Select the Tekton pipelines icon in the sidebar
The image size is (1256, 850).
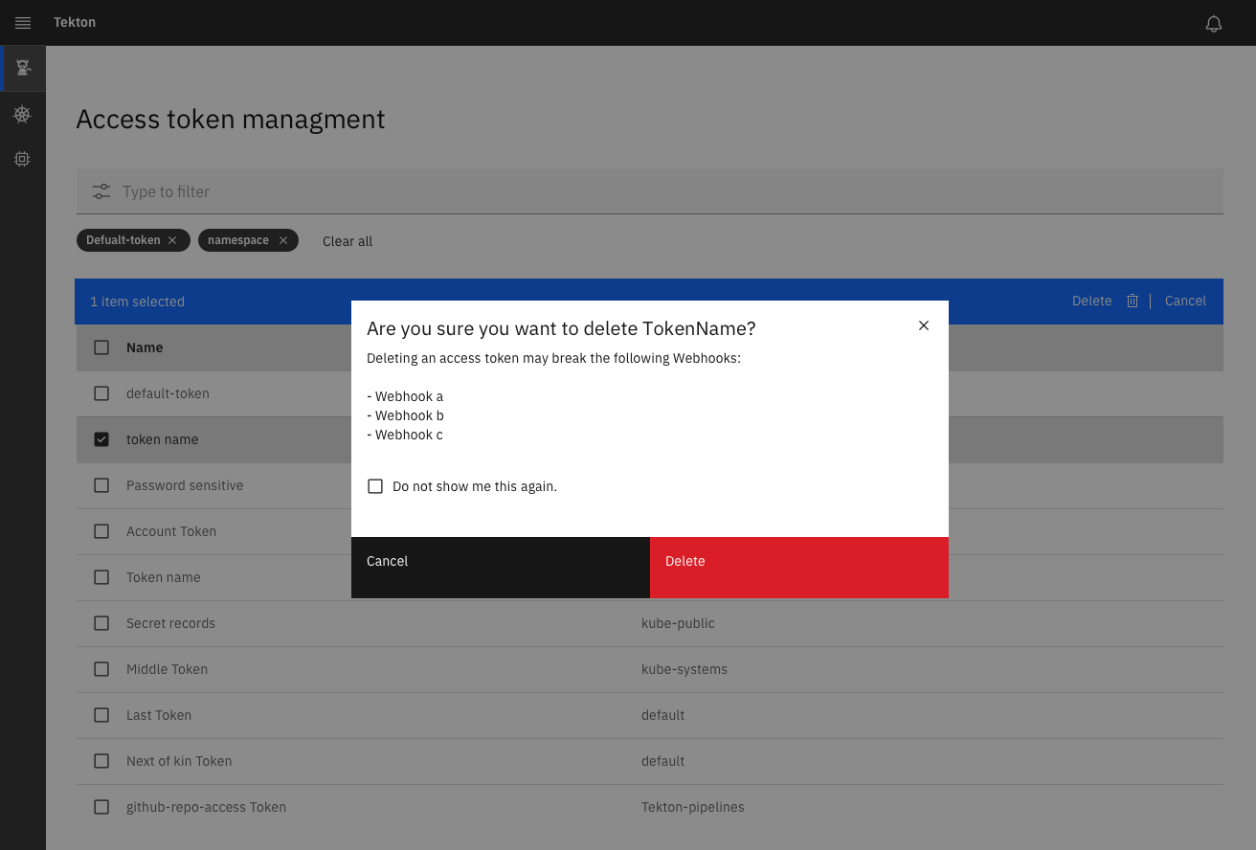pos(22,68)
